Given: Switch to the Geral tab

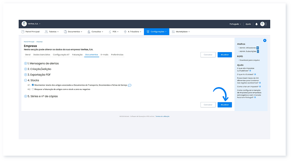Looking at the screenshot, I should 28,55.
